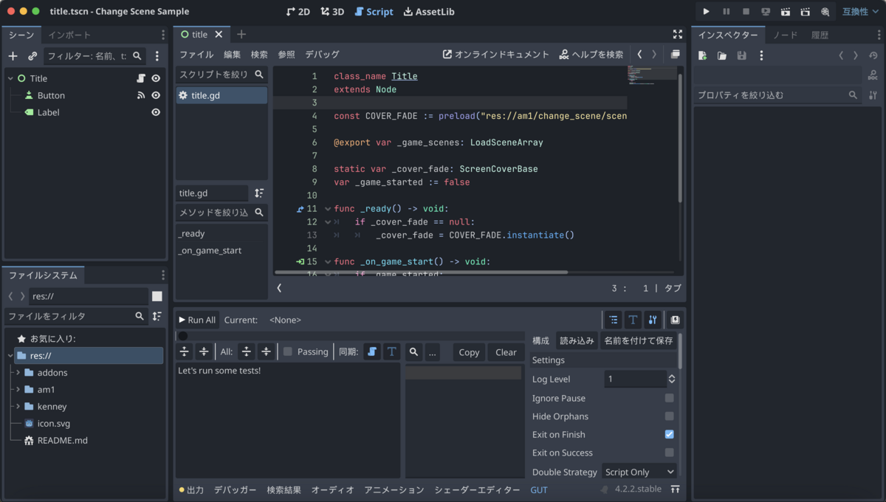The image size is (886, 502).
Task: Run the current scene
Action: click(785, 11)
